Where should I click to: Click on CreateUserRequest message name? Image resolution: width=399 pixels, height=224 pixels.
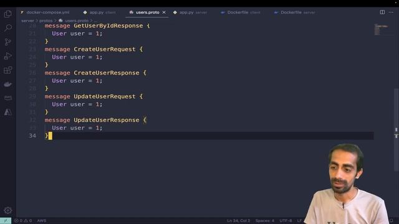(105, 49)
